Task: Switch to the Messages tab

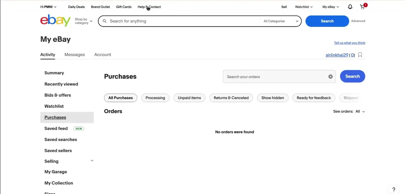Action: 75,54
